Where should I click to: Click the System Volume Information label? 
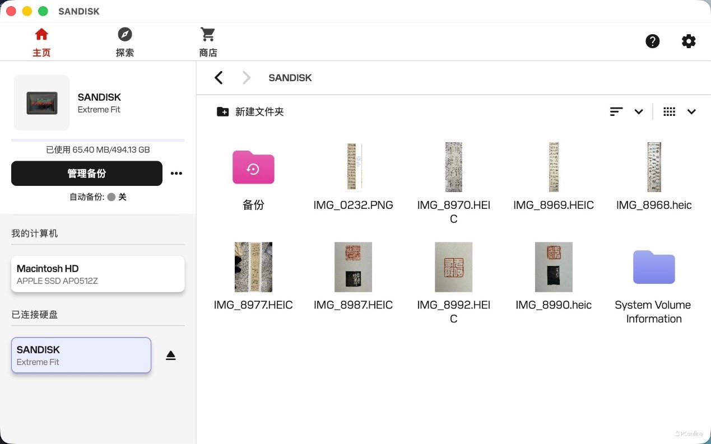(x=653, y=312)
